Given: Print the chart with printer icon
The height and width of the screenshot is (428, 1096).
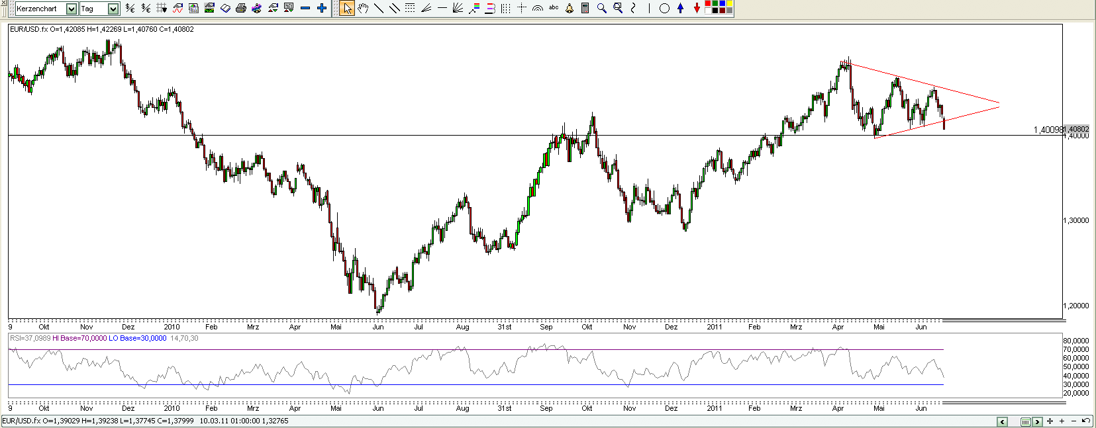Looking at the screenshot, I should (241, 9).
